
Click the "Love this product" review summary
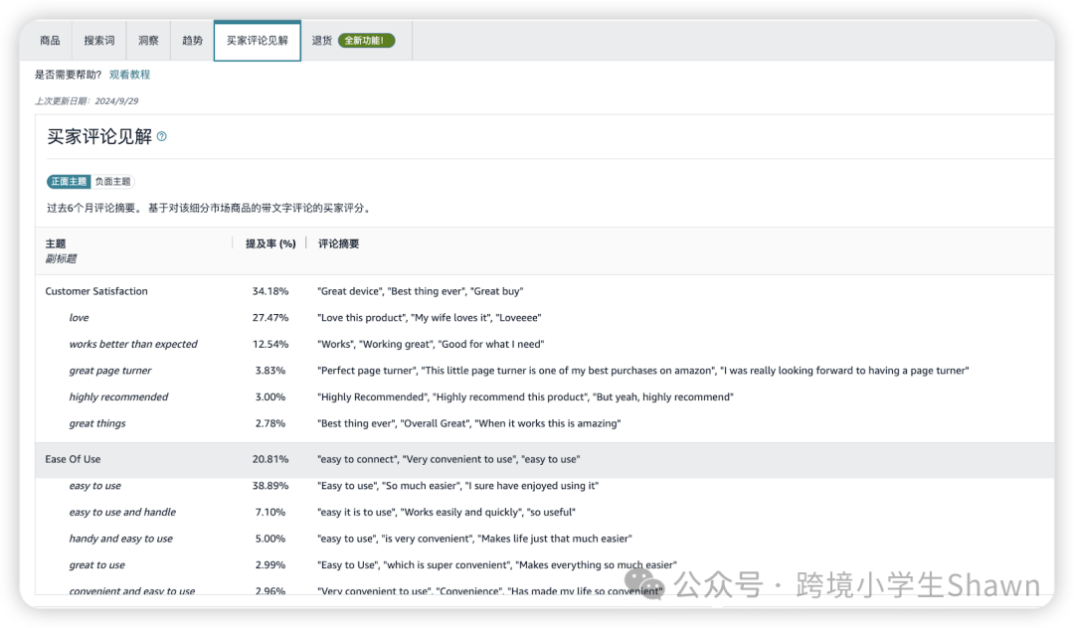point(361,317)
